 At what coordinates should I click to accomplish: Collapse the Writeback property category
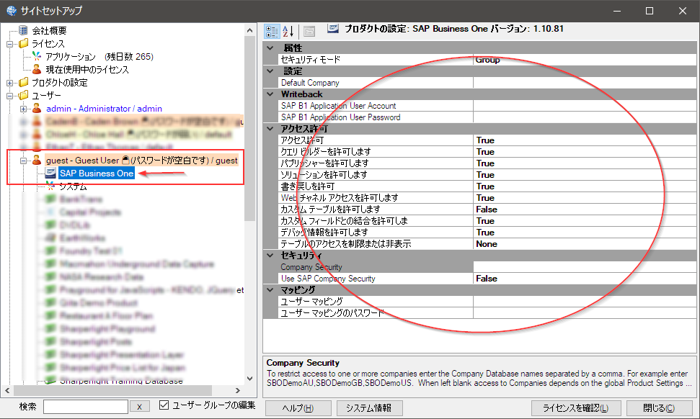point(270,94)
